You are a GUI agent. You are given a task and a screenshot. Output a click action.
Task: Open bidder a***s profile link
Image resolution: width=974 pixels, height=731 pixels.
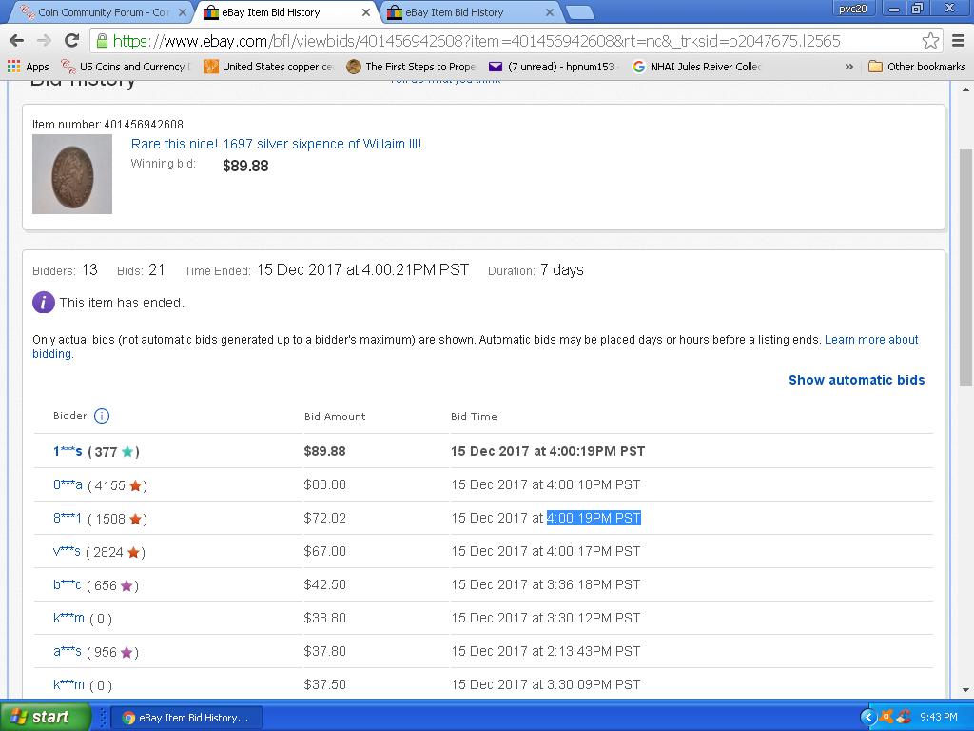[68, 651]
